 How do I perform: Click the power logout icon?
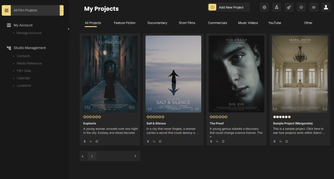pos(313,7)
